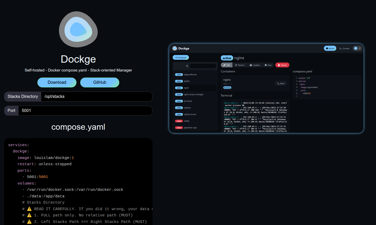Screen dimensions: 376x225
Task: Select the jellyfin stack in list
Action: click(187, 81)
